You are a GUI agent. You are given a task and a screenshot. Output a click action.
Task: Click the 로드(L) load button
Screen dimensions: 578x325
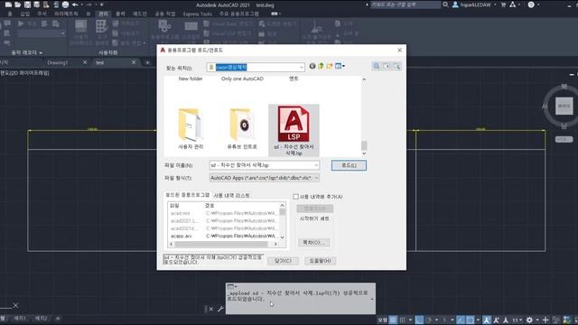[349, 165]
